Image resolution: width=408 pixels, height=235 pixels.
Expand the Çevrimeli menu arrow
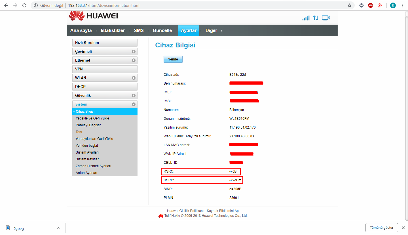coord(134,52)
